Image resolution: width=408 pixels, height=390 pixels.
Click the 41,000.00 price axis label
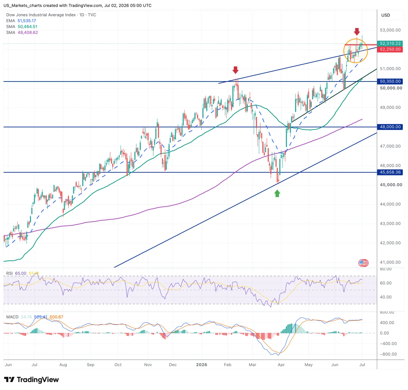390,262
